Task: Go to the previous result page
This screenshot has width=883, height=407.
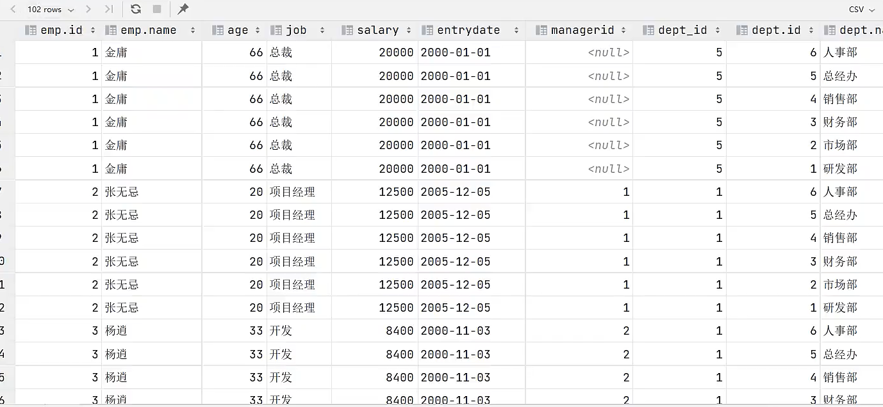Action: 12,10
